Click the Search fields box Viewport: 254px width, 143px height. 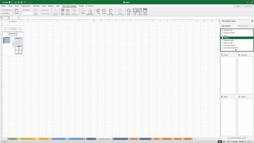tap(245, 26)
